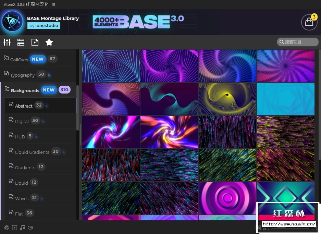Select the pink zigzag S-curve thumbnail
The height and width of the screenshot is (234, 321).
point(111,99)
